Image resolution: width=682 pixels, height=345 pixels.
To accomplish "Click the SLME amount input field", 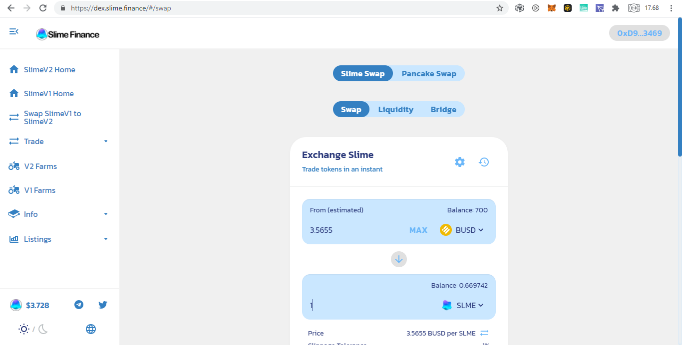I will tap(372, 305).
